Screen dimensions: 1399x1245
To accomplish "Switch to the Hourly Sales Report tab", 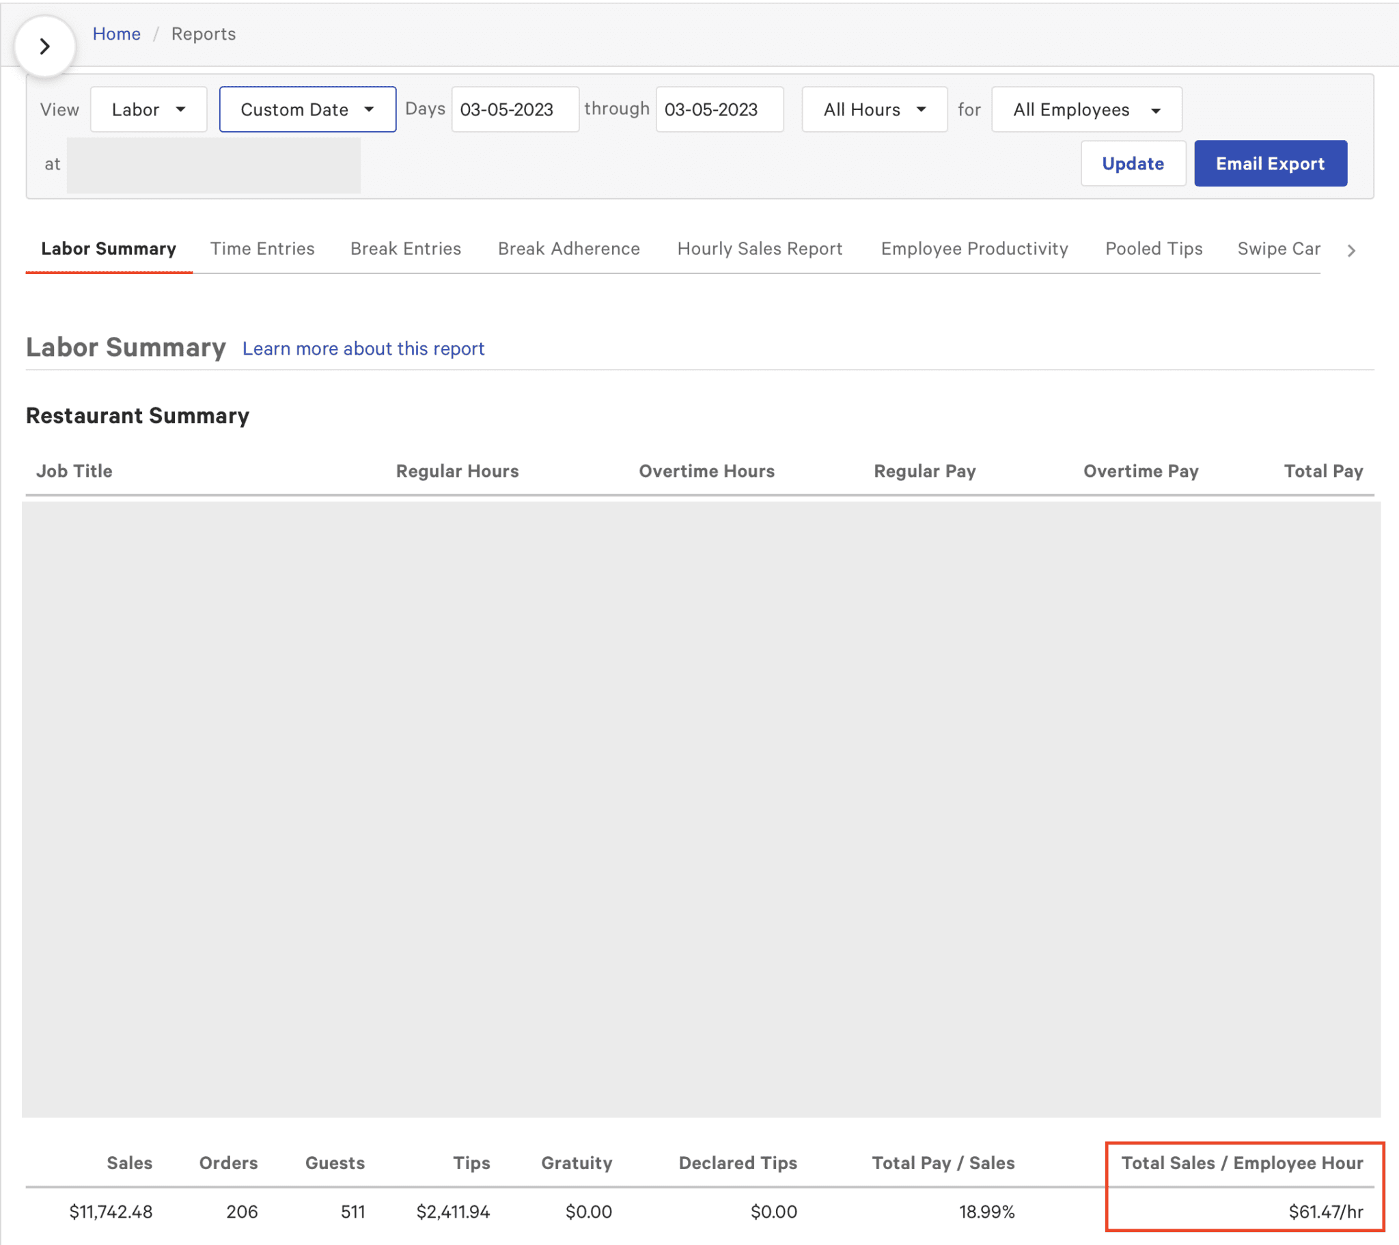I will 760,249.
